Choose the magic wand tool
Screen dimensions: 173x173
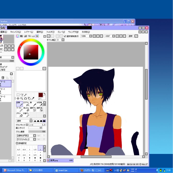(x=25, y=95)
